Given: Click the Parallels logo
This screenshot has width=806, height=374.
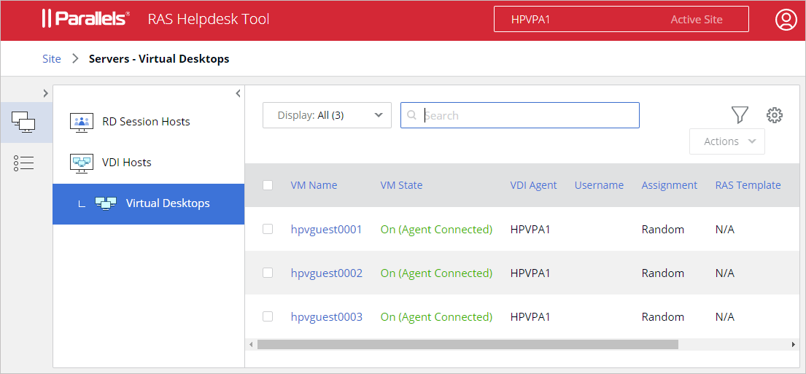Looking at the screenshot, I should 85,19.
